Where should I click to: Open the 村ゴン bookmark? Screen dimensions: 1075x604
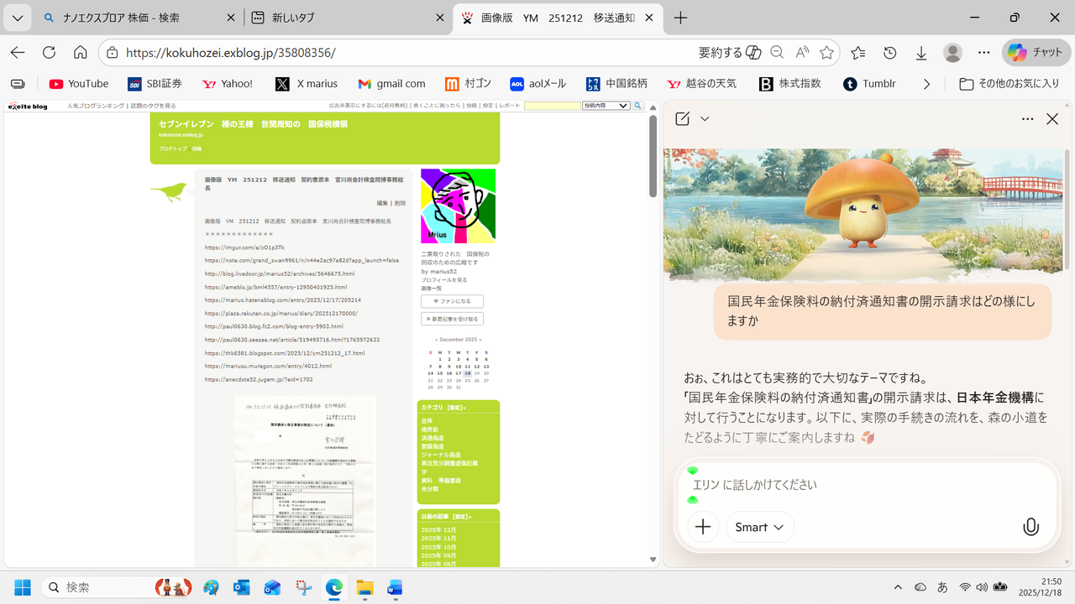tap(469, 84)
